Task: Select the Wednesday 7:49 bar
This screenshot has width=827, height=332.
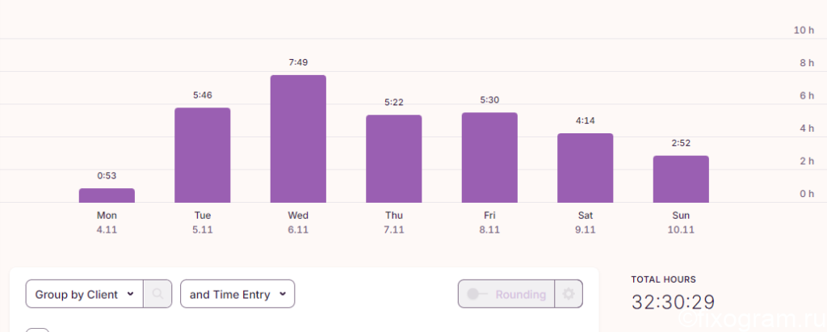Action: pos(298,139)
